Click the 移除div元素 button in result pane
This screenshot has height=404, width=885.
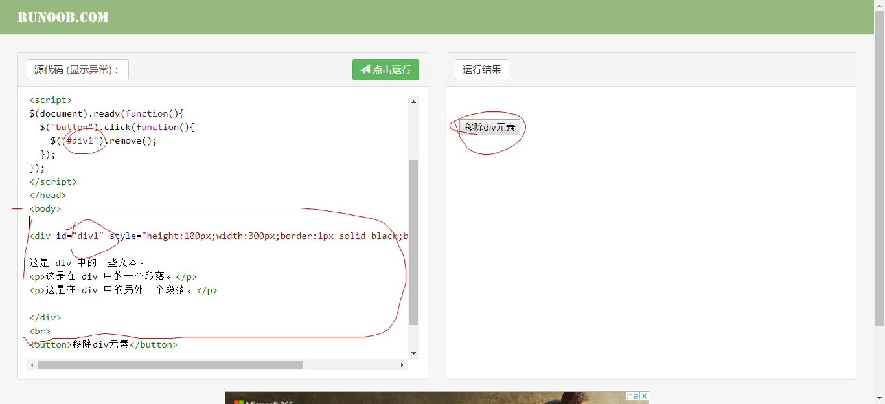490,128
